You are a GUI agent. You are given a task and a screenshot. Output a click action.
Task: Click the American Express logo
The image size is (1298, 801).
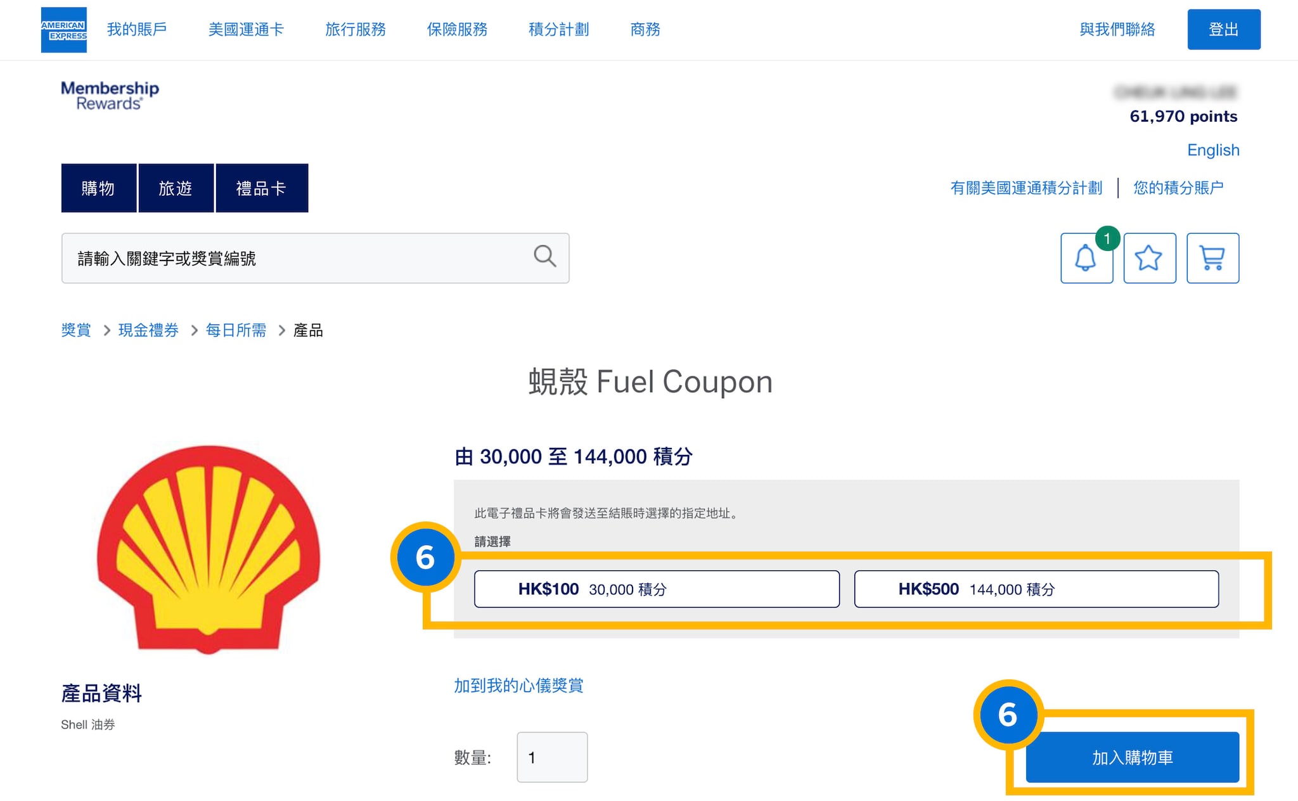pyautogui.click(x=63, y=30)
